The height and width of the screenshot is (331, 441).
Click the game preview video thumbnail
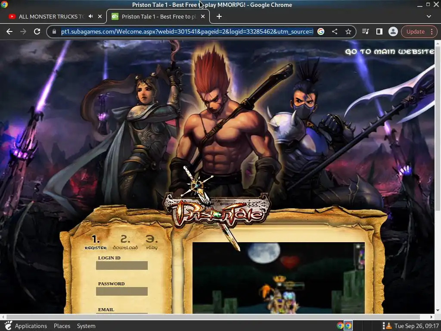click(279, 278)
